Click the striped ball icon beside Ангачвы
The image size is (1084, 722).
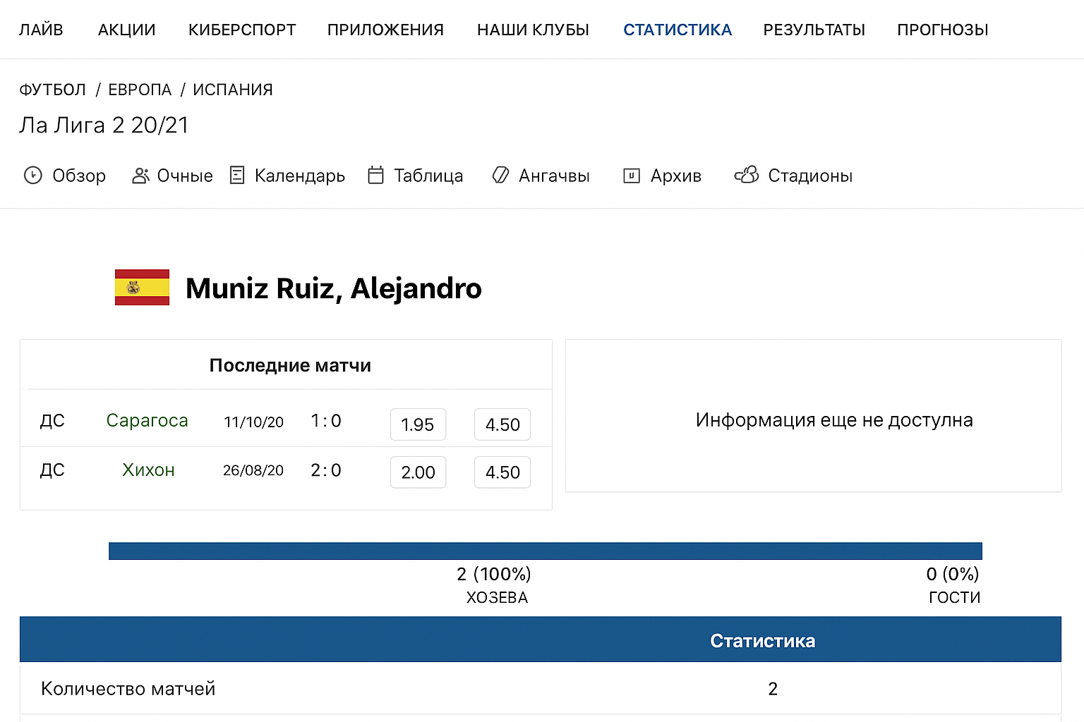(500, 176)
